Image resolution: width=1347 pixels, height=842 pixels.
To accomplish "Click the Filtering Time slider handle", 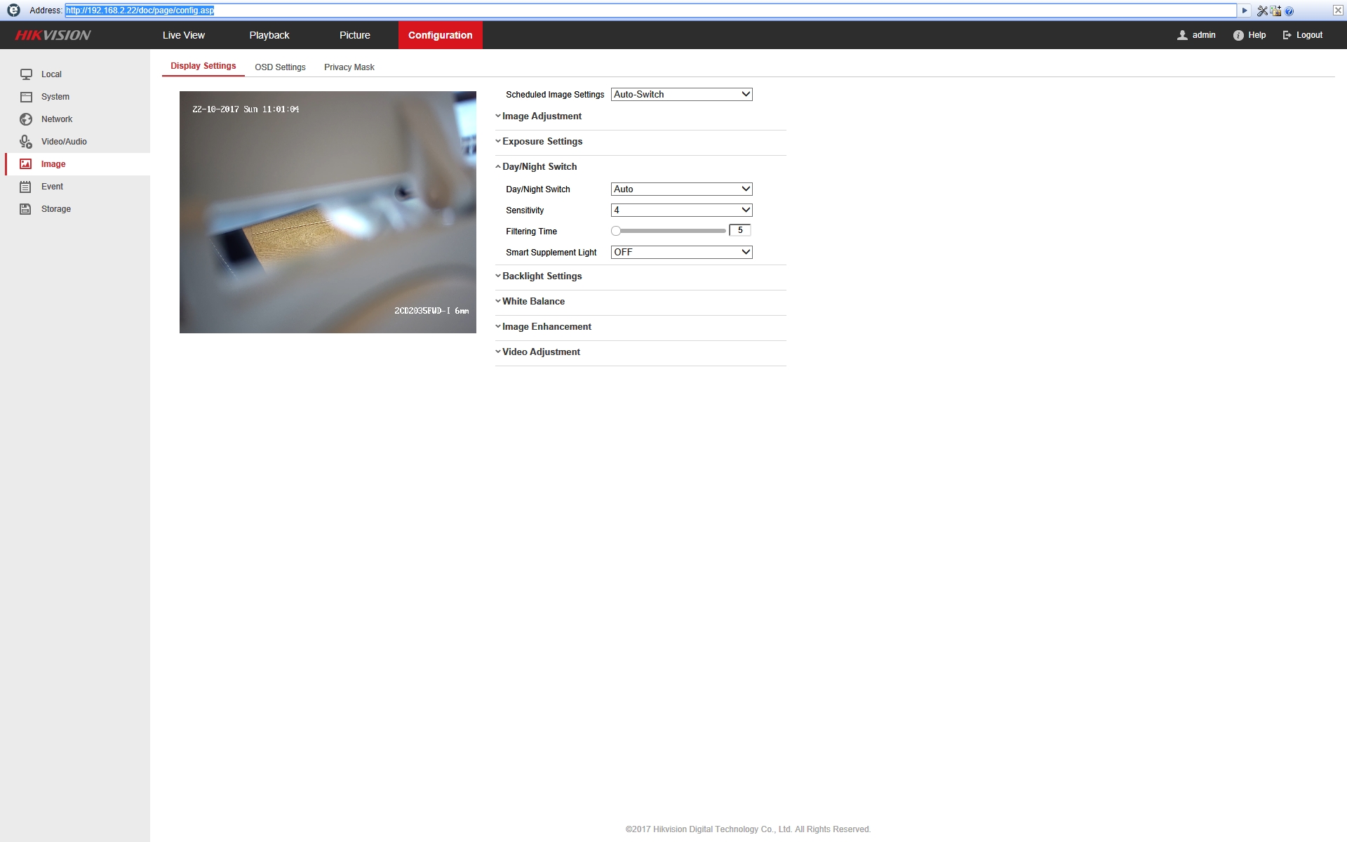I will [616, 231].
